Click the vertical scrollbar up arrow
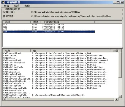125x107 pixels. (x=120, y=51)
